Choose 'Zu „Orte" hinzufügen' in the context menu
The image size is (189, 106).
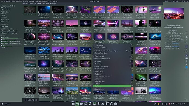(x=112, y=53)
